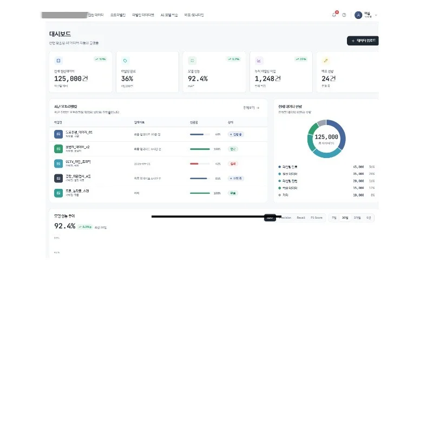Select the F1 Score metric tab
Image resolution: width=433 pixels, height=433 pixels.
317,218
